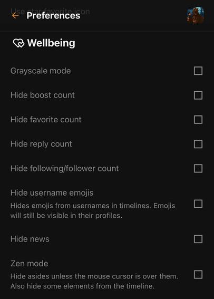Open the profile avatar picture
The height and width of the screenshot is (299, 214).
[196, 15]
